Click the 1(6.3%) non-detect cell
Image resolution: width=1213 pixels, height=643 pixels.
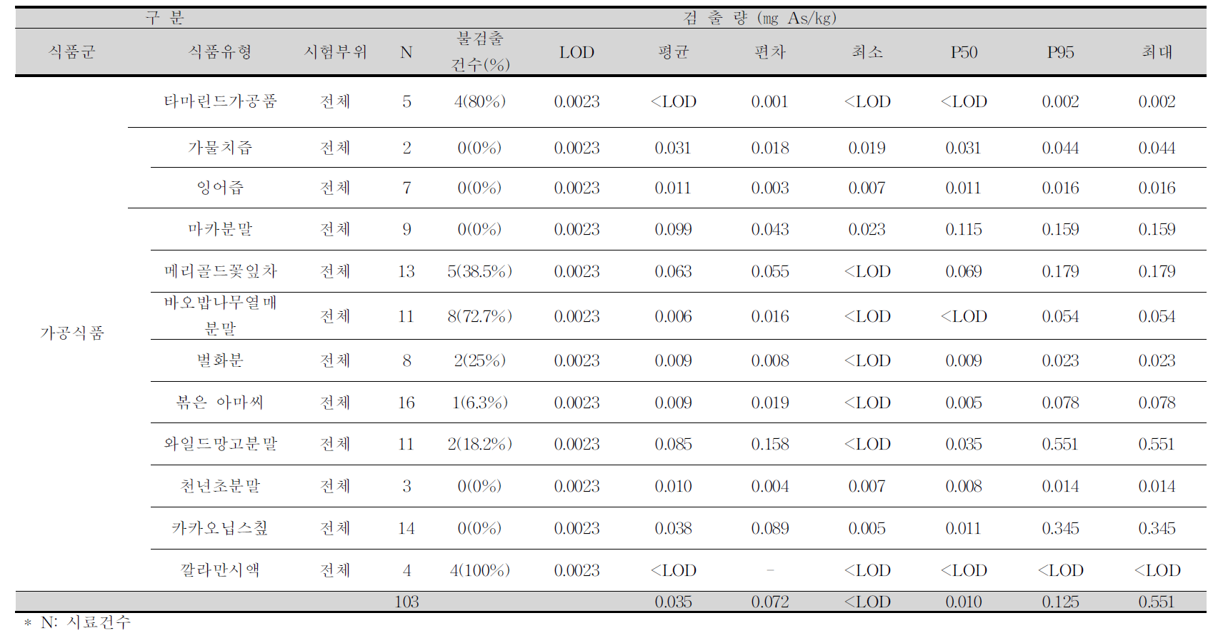480,402
